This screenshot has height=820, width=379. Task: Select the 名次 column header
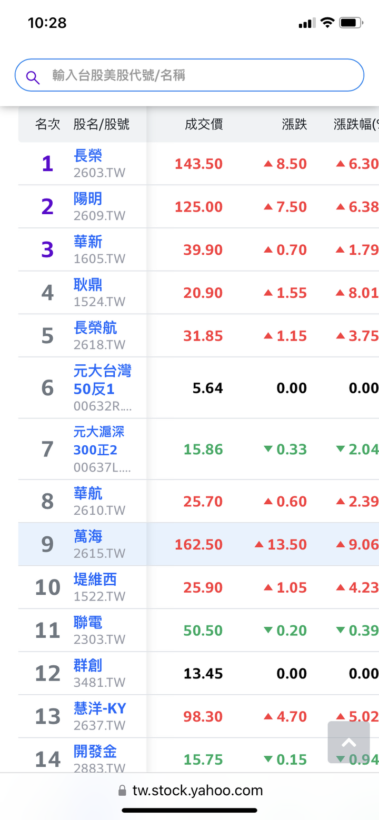pyautogui.click(x=48, y=124)
